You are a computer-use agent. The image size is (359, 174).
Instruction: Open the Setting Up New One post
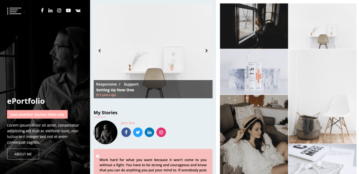coord(115,90)
